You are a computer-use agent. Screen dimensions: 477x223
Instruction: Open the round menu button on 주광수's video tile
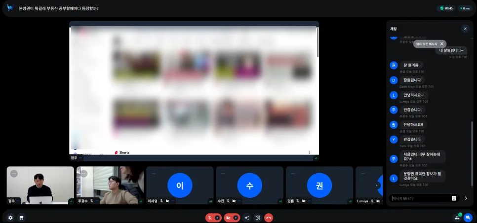point(84,174)
